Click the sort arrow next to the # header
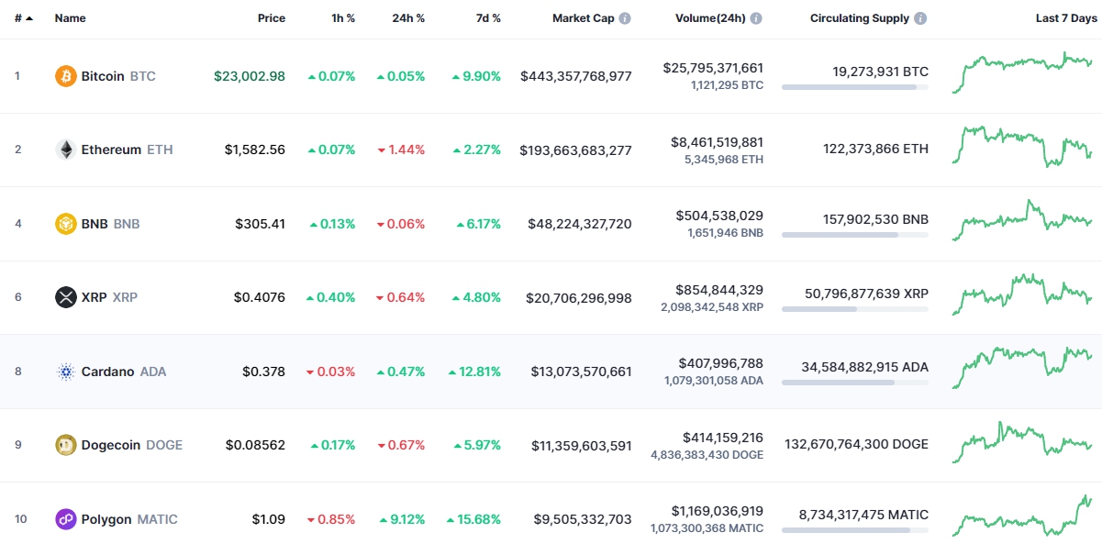The image size is (1102, 544). point(29,18)
